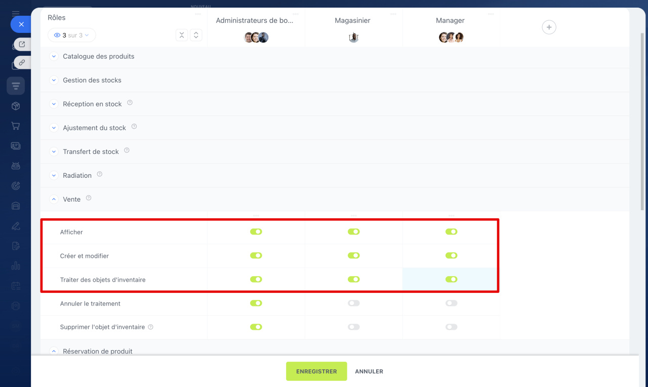The height and width of the screenshot is (387, 648).
Task: Copy the page link icon
Action: (x=22, y=62)
